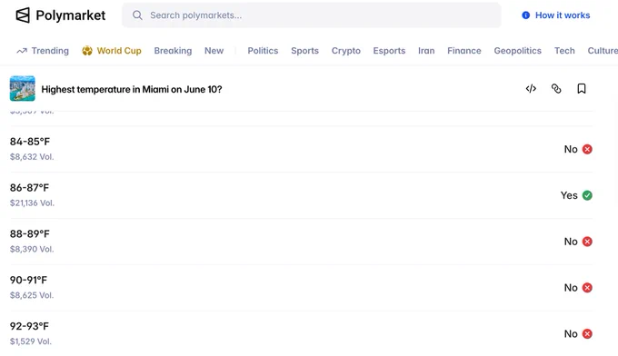Screen dimensions: 618x356
Task: Click the red X icon for 88-89°F
Action: pos(587,242)
